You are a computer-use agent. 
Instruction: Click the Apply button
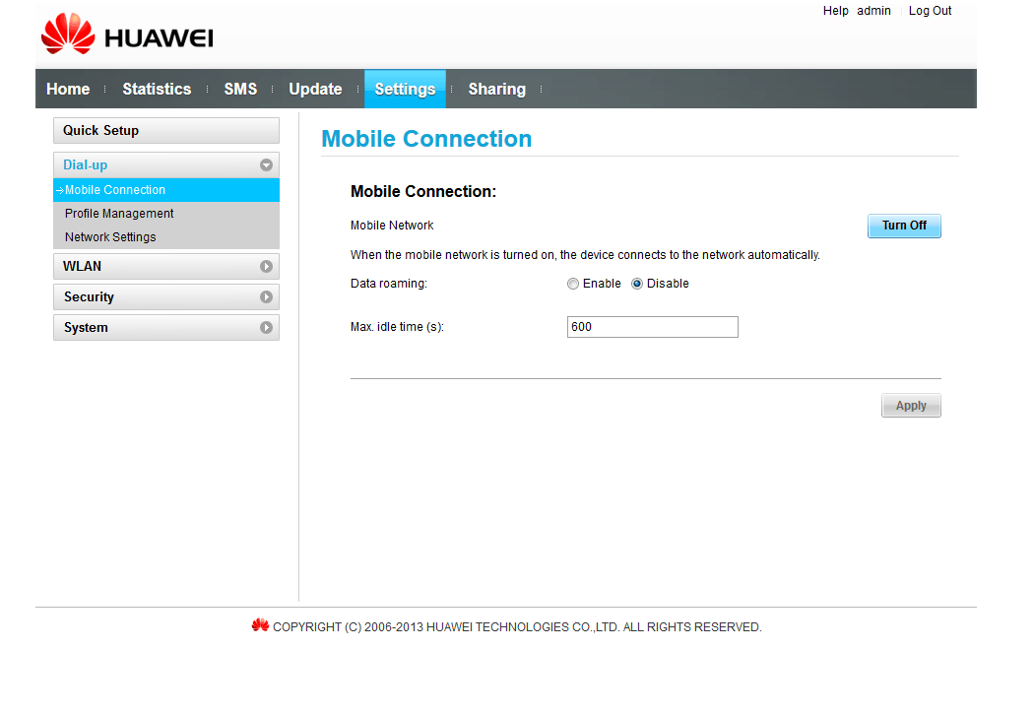point(911,406)
